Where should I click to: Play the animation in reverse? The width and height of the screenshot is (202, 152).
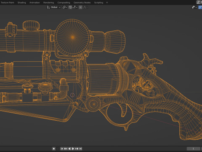[x=69, y=149]
